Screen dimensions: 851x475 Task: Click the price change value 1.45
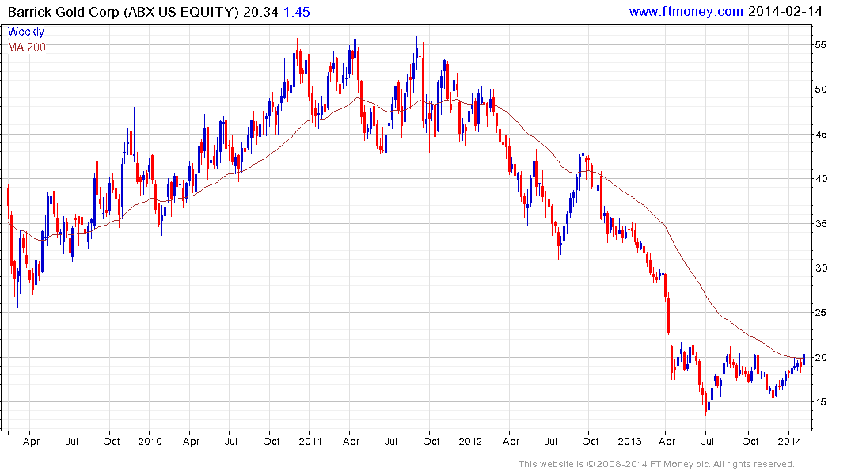pos(297,12)
